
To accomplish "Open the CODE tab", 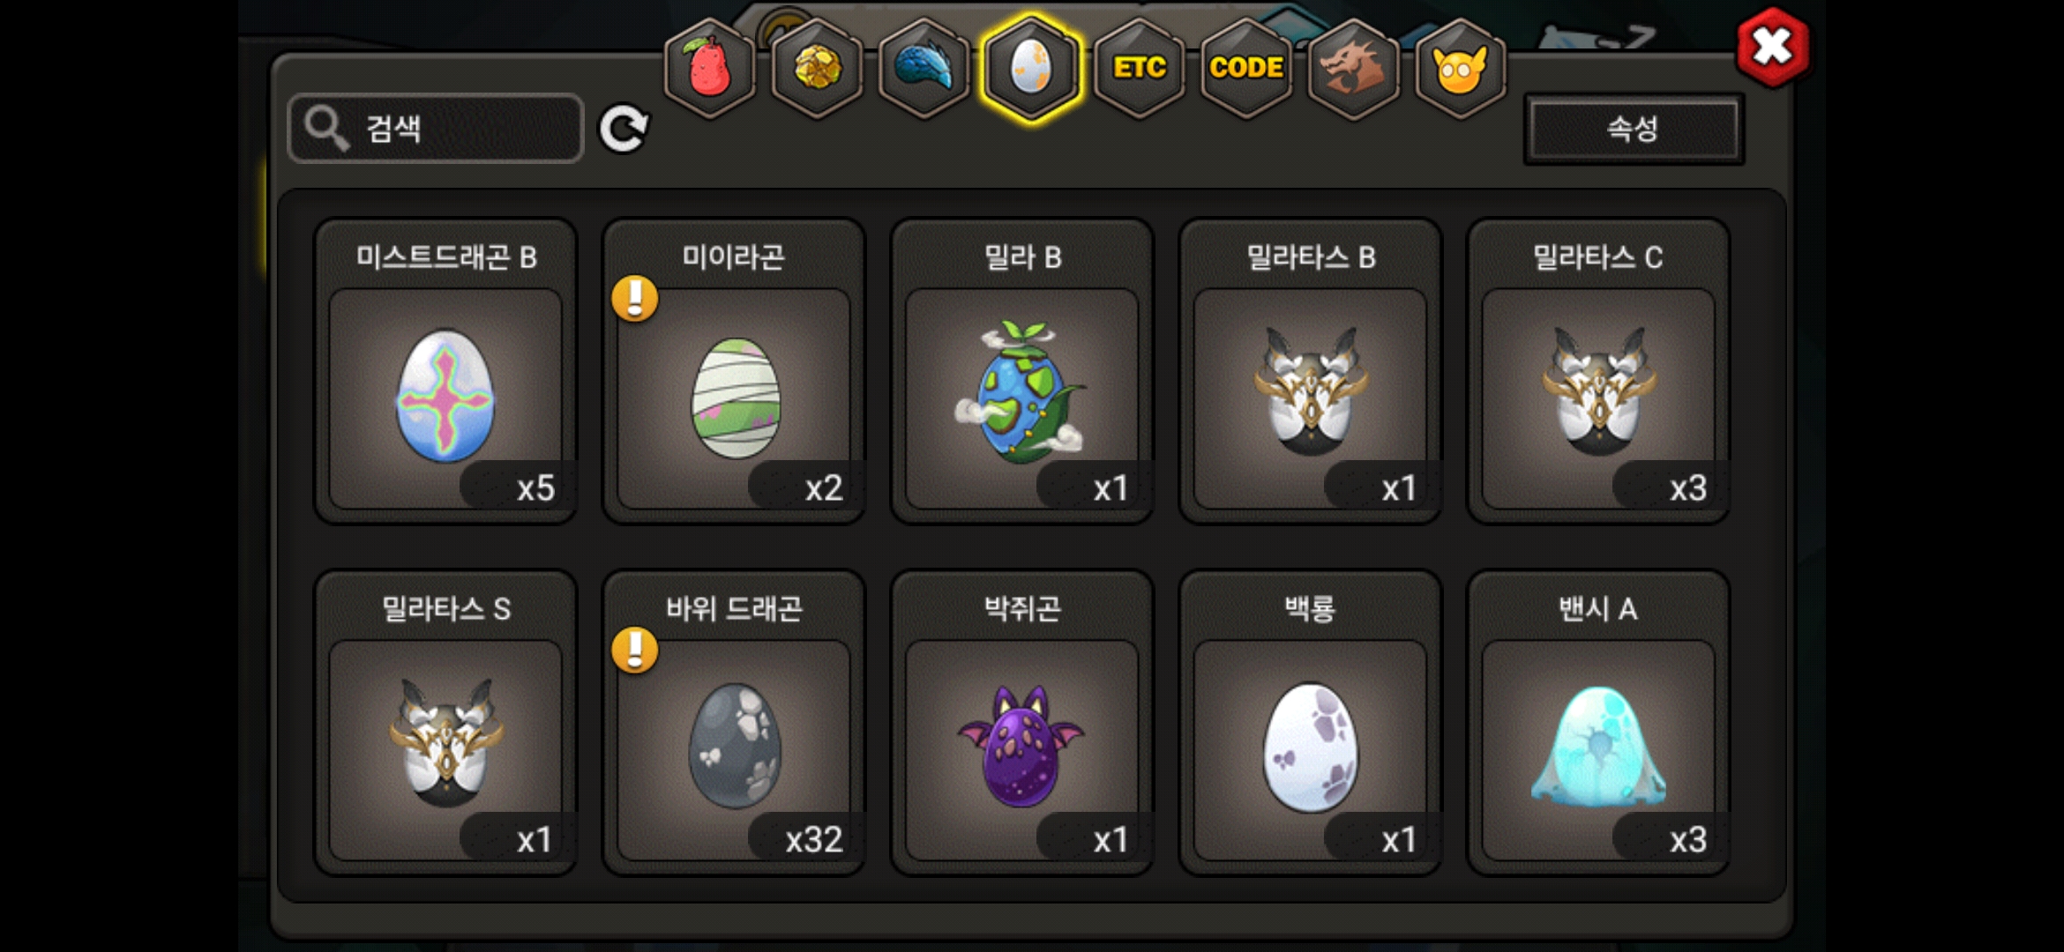I will pyautogui.click(x=1246, y=68).
